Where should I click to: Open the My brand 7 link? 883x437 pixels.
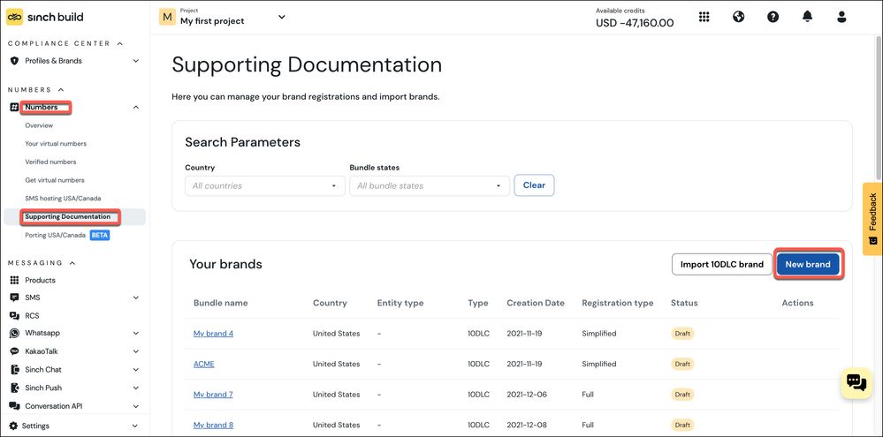click(x=213, y=395)
